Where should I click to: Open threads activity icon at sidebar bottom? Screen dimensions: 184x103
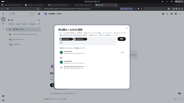pos(3,96)
